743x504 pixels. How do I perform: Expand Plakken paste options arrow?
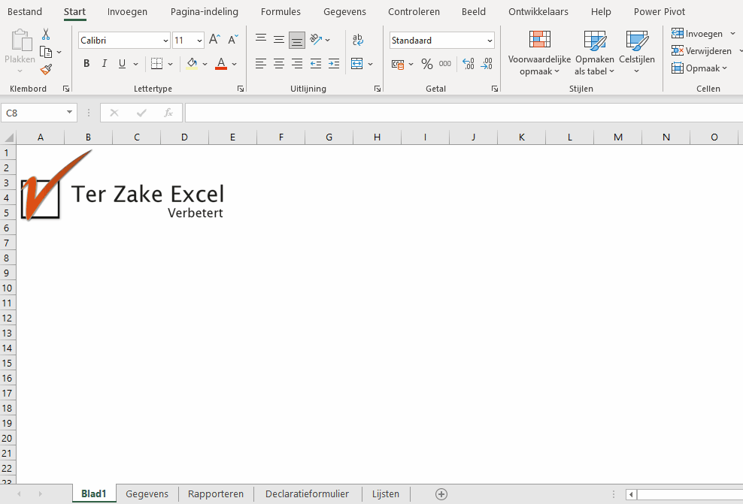(x=20, y=71)
